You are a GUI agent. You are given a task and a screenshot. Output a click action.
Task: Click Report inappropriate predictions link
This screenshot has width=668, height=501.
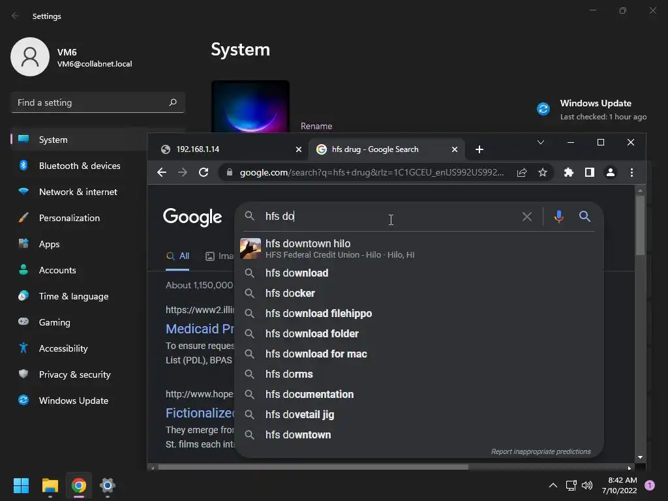click(x=541, y=451)
